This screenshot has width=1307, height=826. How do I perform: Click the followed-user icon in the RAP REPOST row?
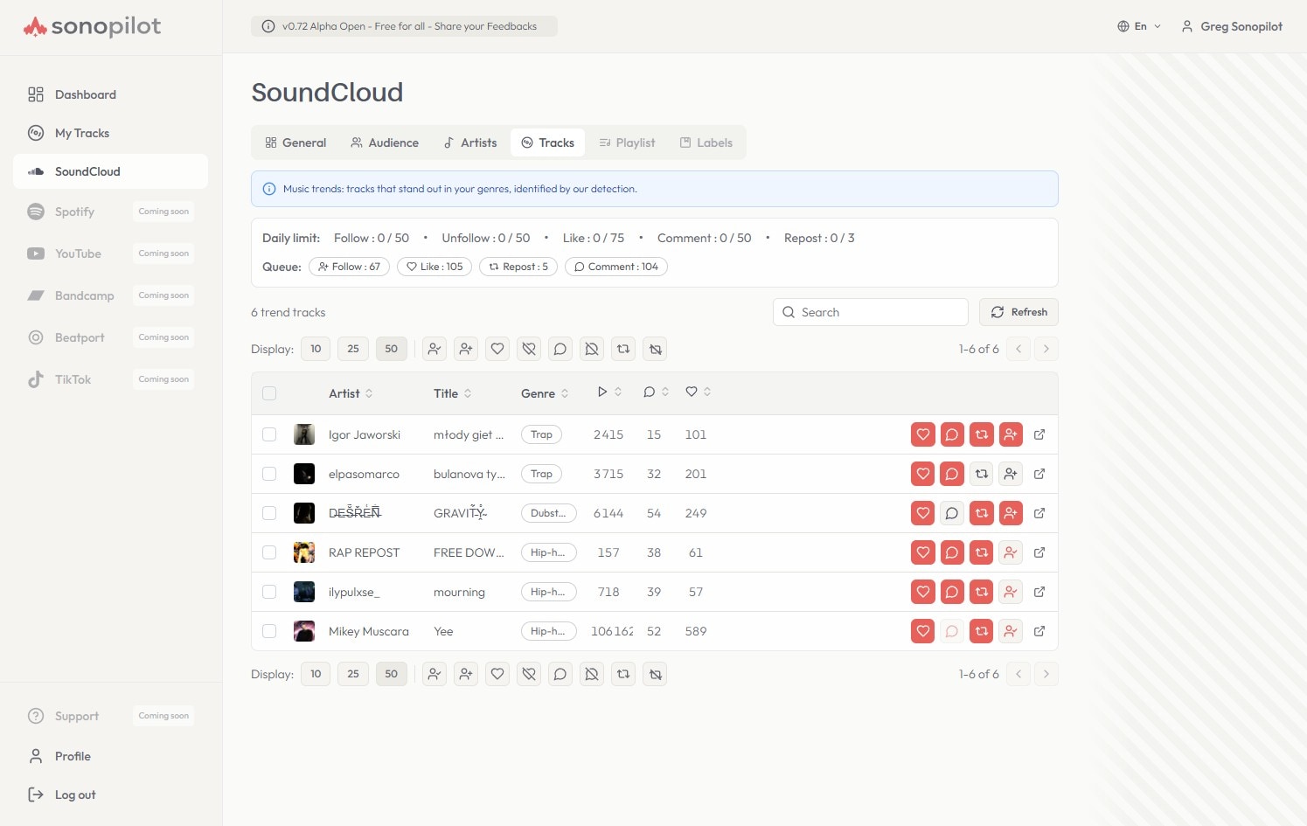(x=1010, y=552)
